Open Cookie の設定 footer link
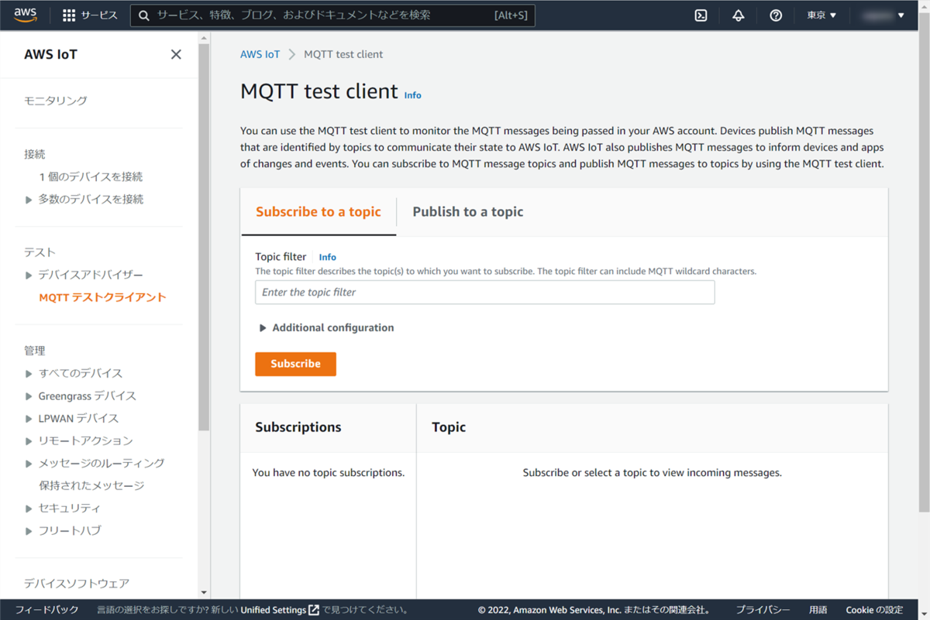 tap(874, 610)
